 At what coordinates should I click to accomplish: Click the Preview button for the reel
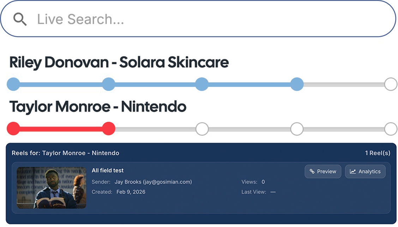(323, 172)
